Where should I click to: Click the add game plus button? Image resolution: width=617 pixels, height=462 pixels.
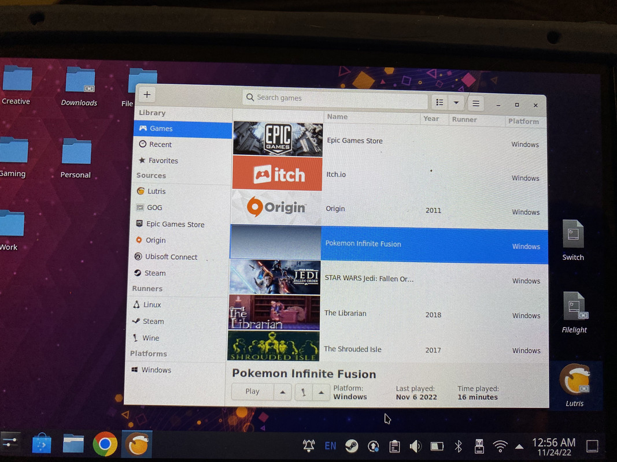[147, 95]
